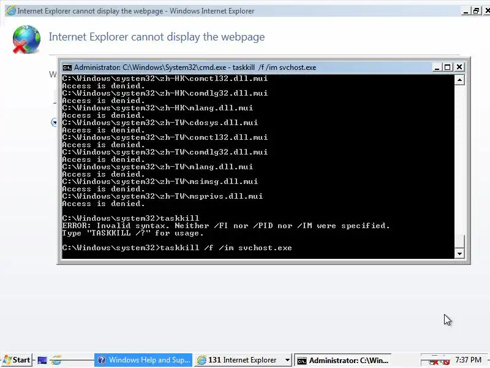This screenshot has height=368, width=490.
Task: Click the Show Desktop quick launch icon
Action: (42, 360)
